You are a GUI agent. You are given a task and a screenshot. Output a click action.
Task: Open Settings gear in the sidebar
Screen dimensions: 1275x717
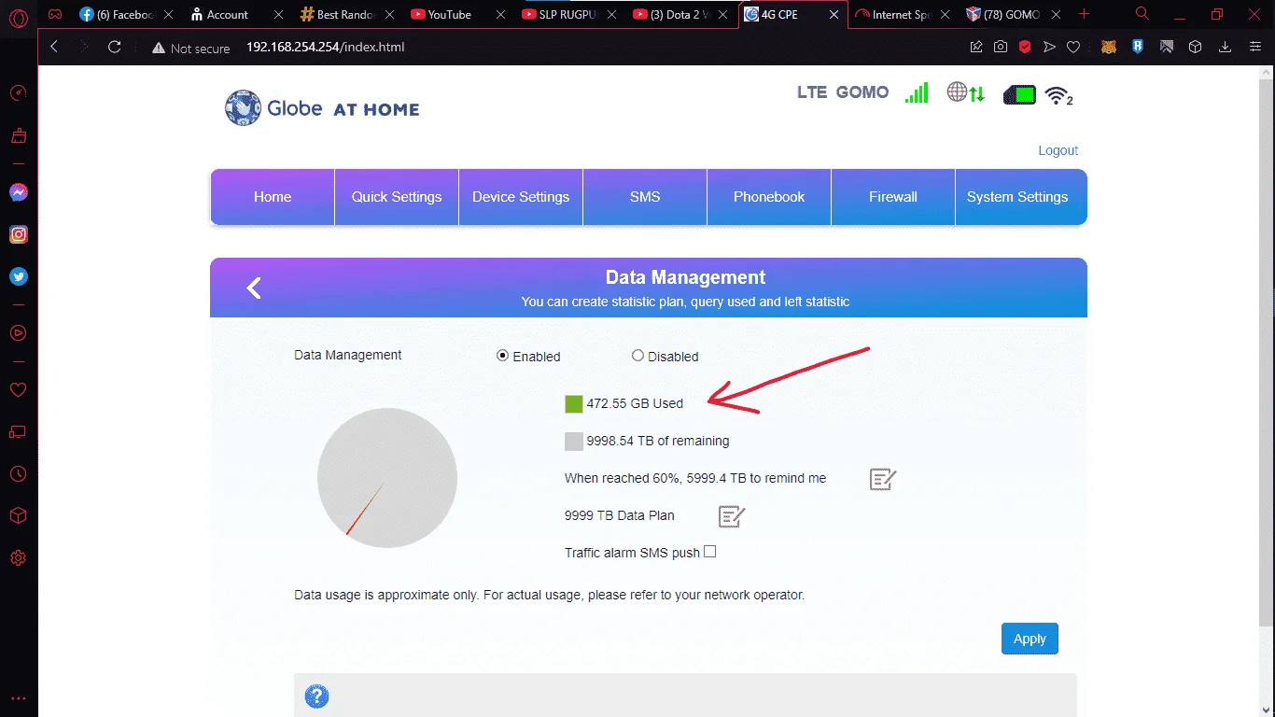18,558
